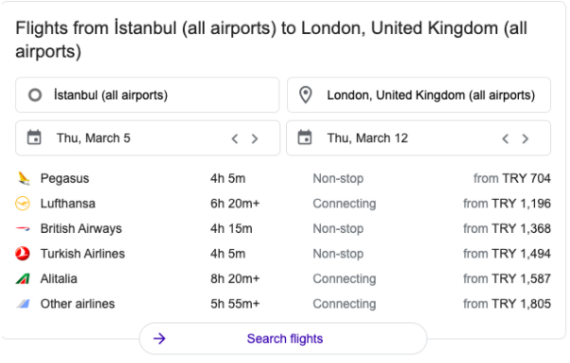Image resolution: width=570 pixels, height=363 pixels.
Task: Select the Turkish Airlines non-stop flight row
Action: (283, 254)
